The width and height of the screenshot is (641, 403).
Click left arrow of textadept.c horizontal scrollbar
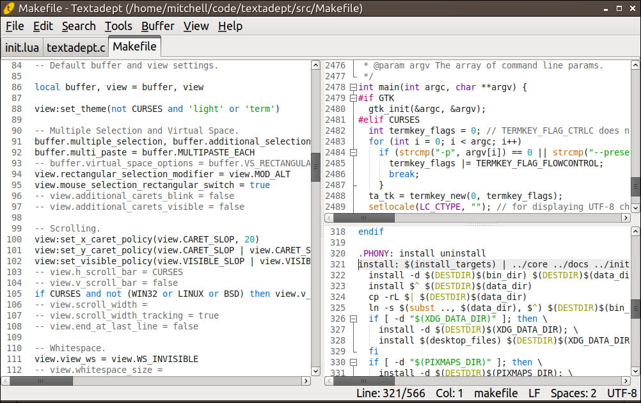point(329,218)
